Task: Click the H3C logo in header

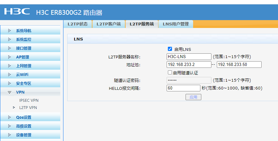Action: [x=17, y=11]
